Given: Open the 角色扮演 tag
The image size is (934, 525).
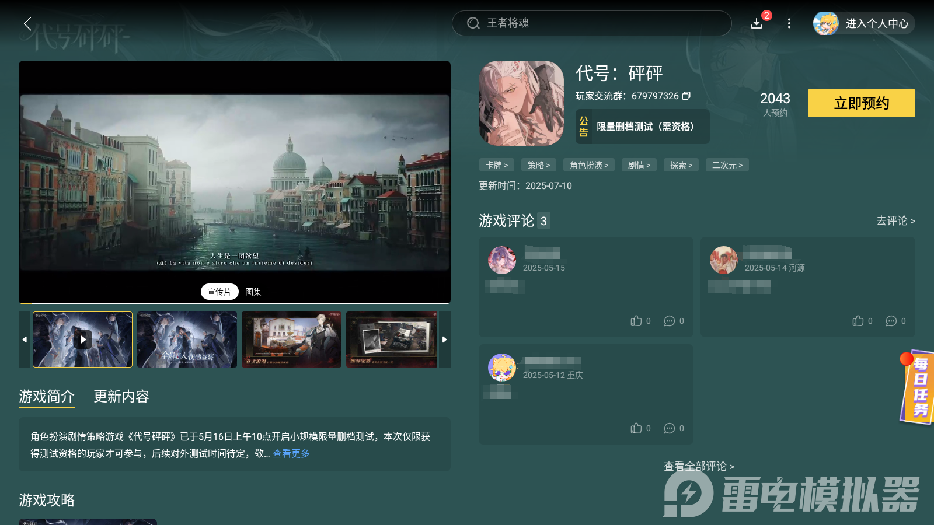Looking at the screenshot, I should point(589,165).
